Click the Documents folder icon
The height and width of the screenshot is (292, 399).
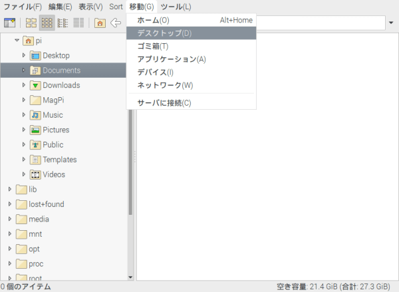click(35, 71)
